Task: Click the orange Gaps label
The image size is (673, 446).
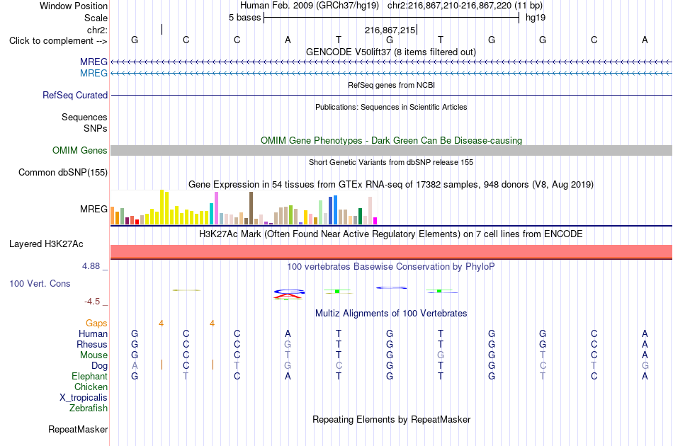Action: pyautogui.click(x=96, y=323)
